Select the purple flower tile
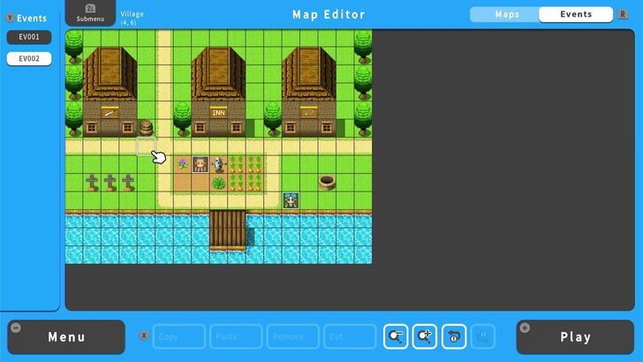The height and width of the screenshot is (362, 643). coord(182,164)
